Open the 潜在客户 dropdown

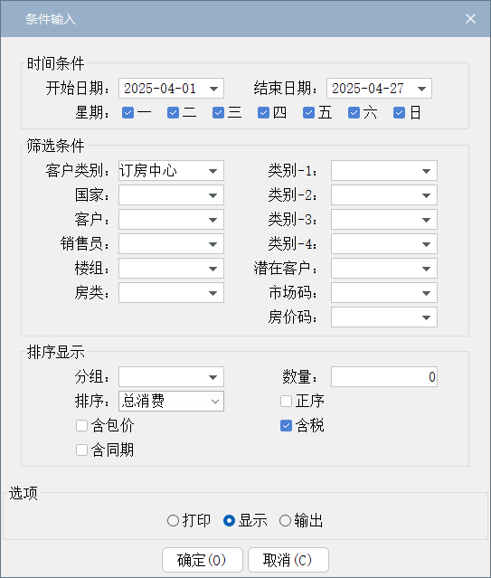tap(384, 269)
